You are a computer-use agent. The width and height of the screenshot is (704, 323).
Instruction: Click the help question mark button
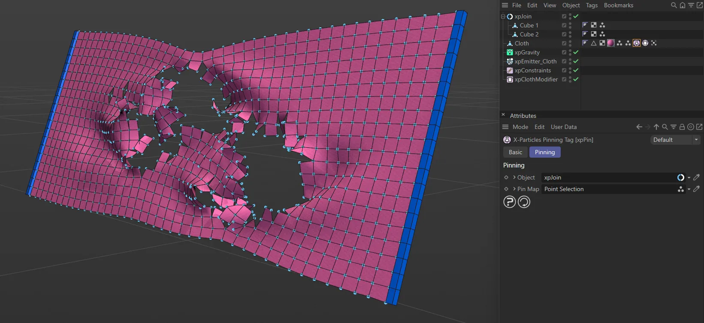509,202
